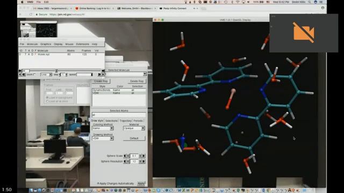This screenshot has height=193, width=344.
Task: Open the Help menu in VMD Main
Action: [95, 44]
